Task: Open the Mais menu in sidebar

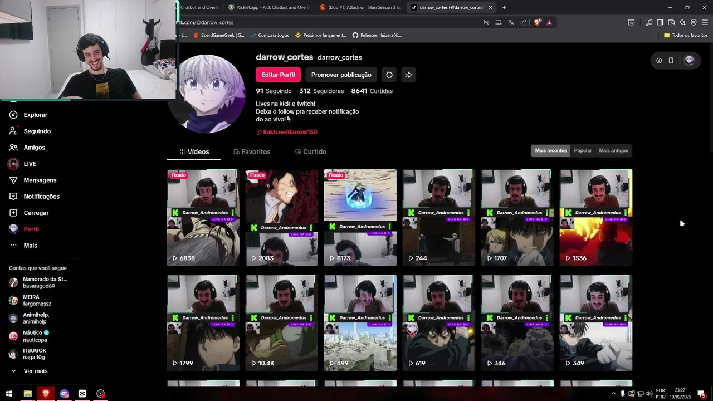Action: point(30,246)
